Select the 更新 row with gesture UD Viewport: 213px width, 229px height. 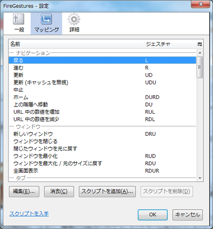click(103, 75)
